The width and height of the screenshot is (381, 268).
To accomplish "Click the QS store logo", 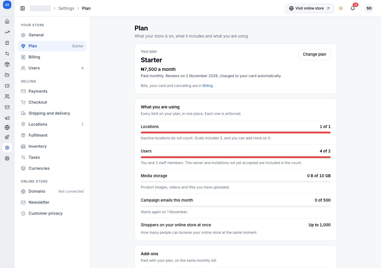I will (x=7, y=5).
